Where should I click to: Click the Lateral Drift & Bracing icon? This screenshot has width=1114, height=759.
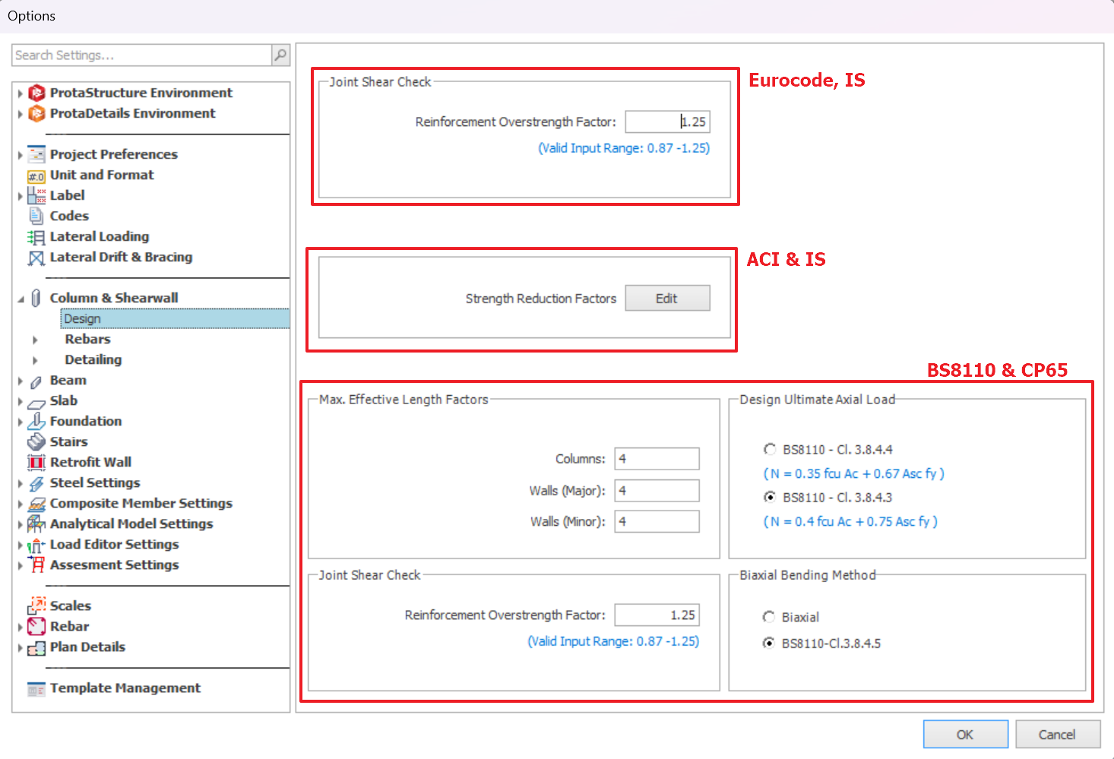pyautogui.click(x=36, y=258)
